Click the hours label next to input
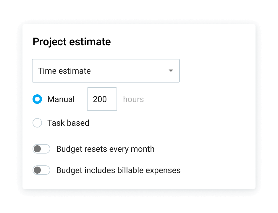The image size is (278, 213). (133, 99)
